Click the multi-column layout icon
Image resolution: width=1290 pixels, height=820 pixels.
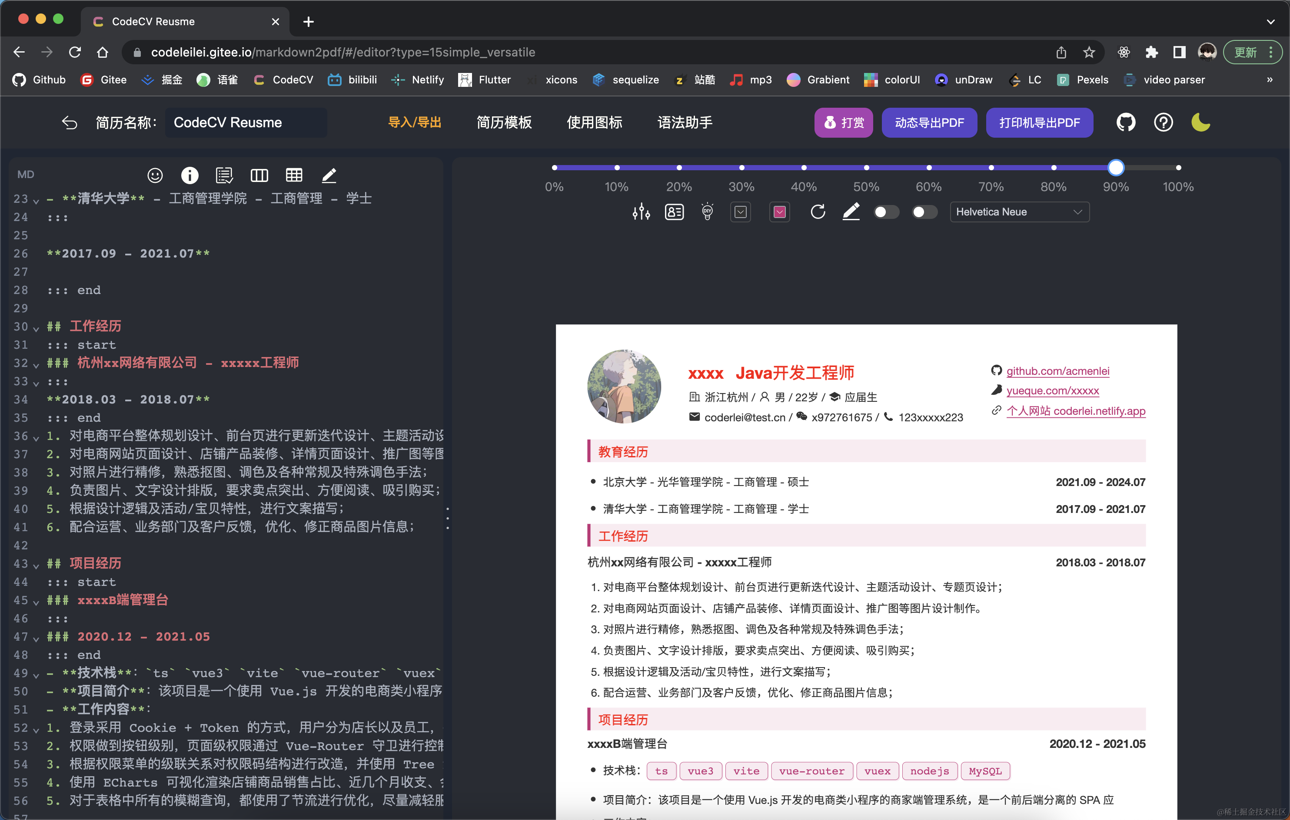click(x=259, y=175)
